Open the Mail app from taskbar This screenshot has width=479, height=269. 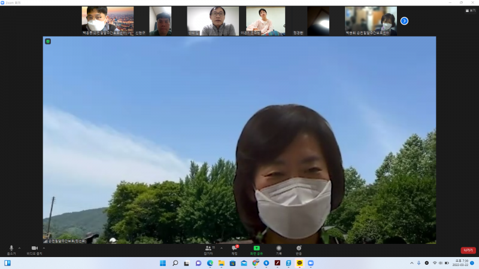tap(244, 263)
